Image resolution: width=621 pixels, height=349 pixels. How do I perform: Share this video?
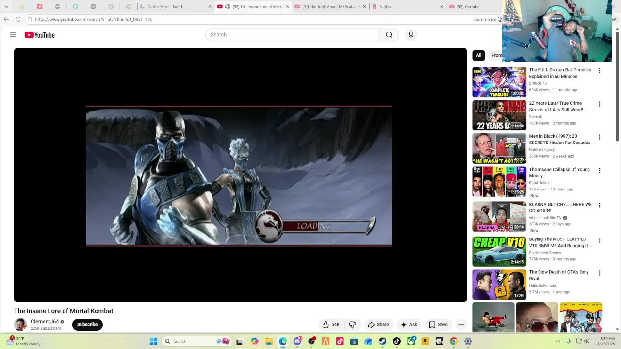click(378, 325)
